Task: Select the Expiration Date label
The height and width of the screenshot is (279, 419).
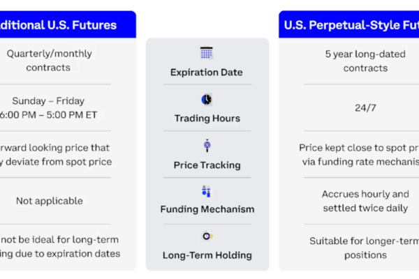Action: pyautogui.click(x=207, y=73)
